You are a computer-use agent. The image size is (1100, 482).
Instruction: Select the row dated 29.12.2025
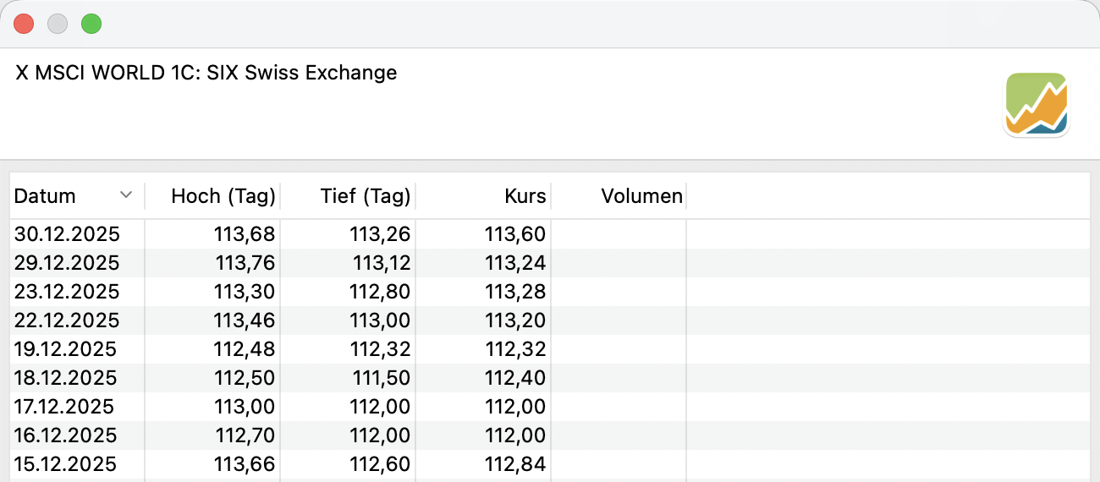tap(67, 263)
